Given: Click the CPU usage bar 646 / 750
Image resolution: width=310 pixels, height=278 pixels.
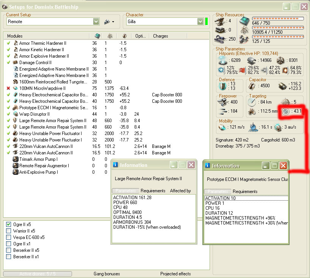Looking at the screenshot, I should click(278, 19).
